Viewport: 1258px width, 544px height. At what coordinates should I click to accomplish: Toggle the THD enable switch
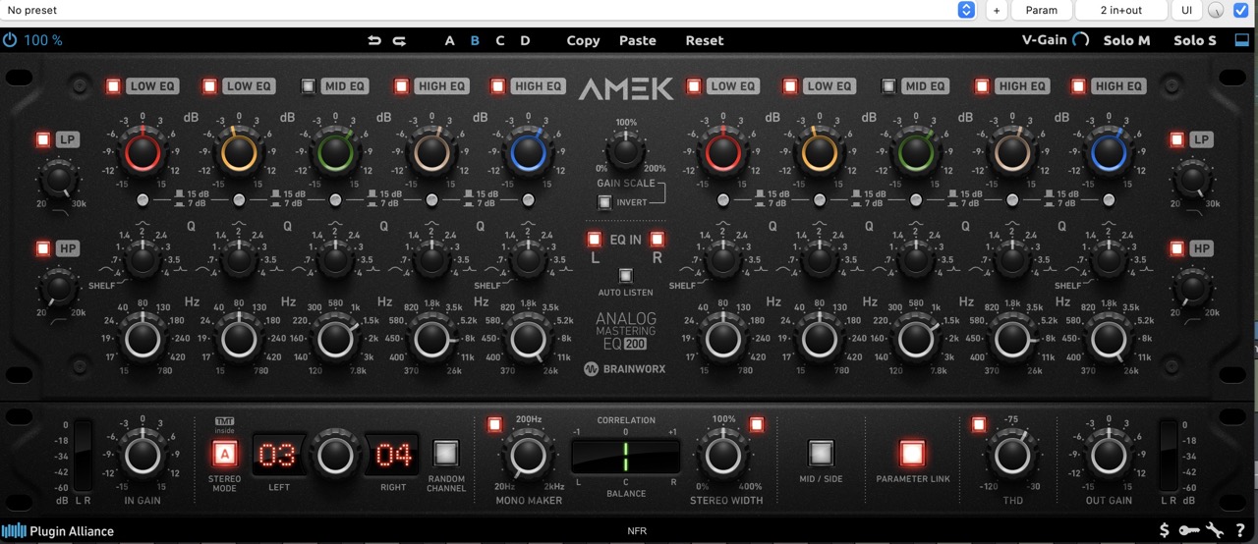978,424
